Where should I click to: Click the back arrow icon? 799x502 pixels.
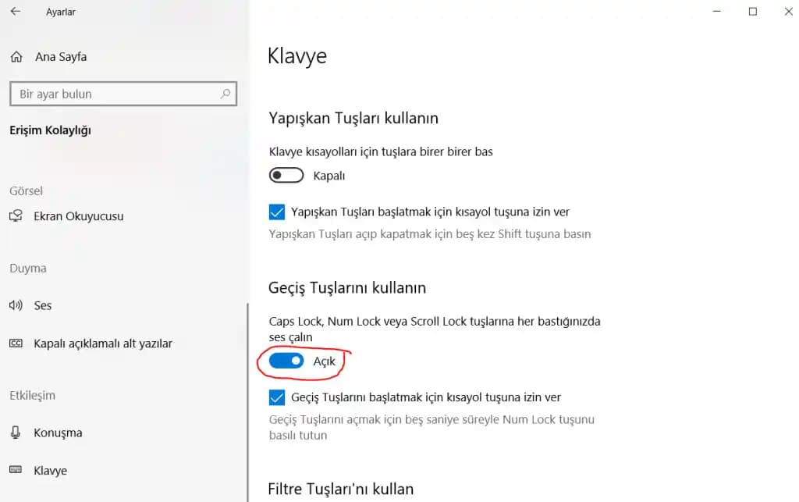pos(16,12)
